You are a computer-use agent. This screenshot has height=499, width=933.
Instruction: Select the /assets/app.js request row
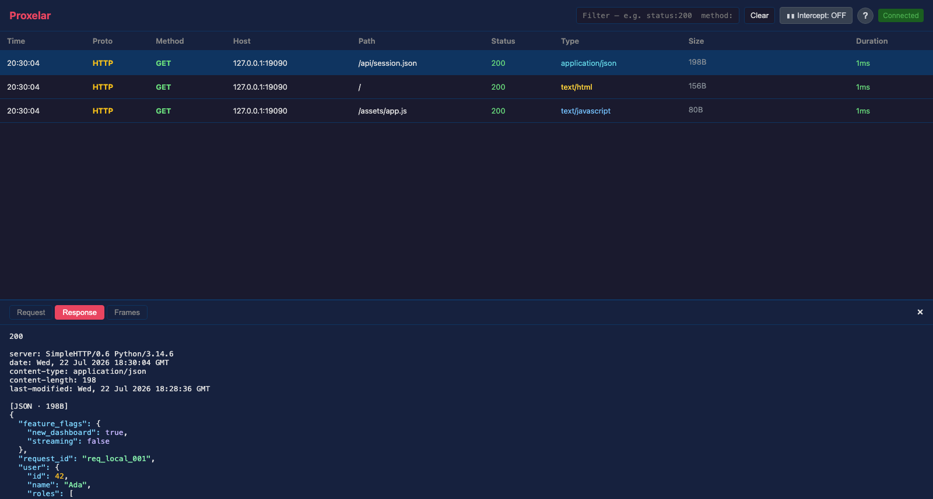pos(466,111)
